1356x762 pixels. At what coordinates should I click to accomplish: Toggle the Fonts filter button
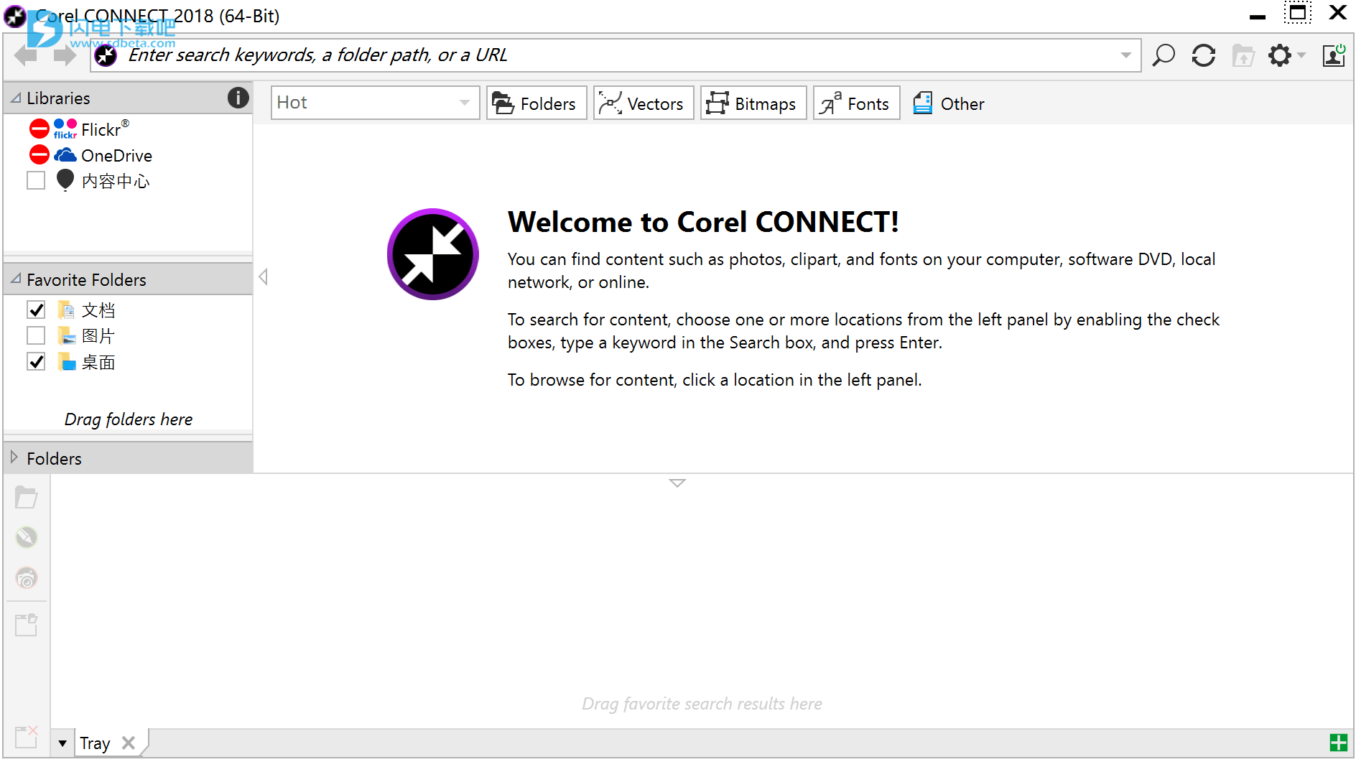pyautogui.click(x=855, y=103)
